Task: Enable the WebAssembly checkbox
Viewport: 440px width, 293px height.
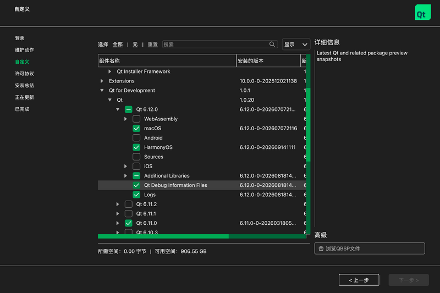Action: coord(136,119)
